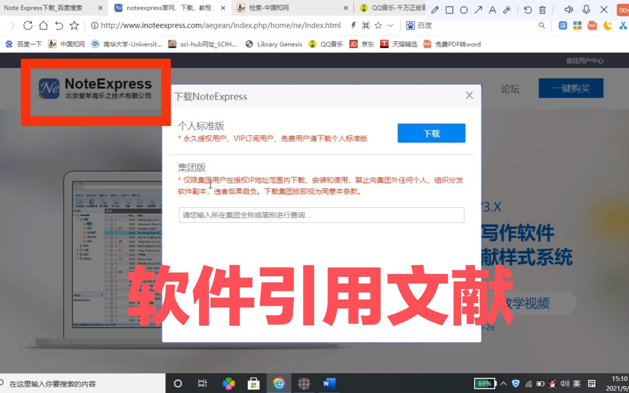Open 免费PDF转word bookmark
629x393 pixels.
coord(452,44)
